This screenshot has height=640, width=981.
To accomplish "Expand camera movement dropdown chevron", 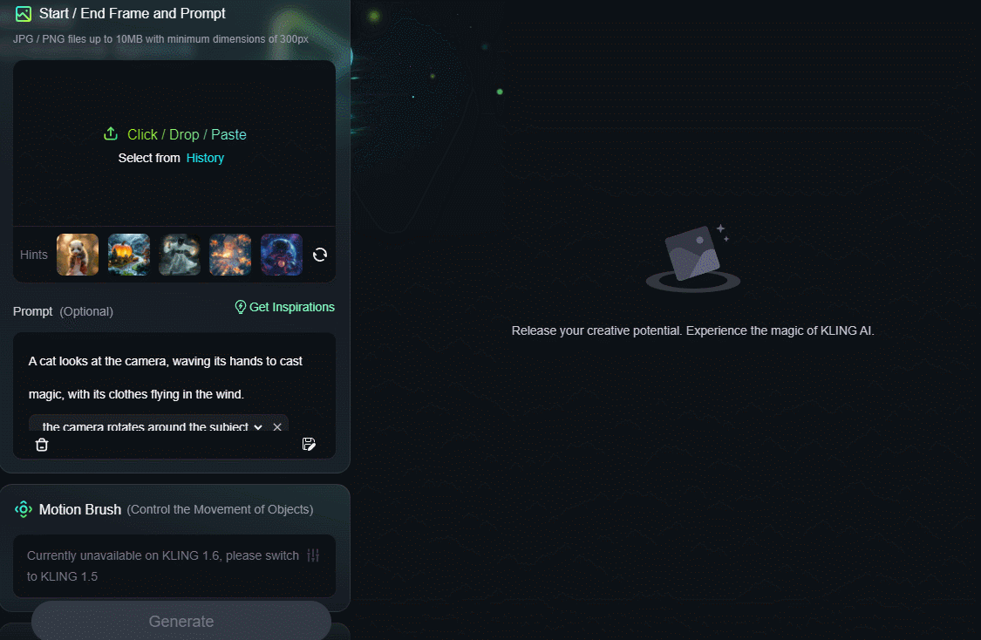I will coord(258,426).
